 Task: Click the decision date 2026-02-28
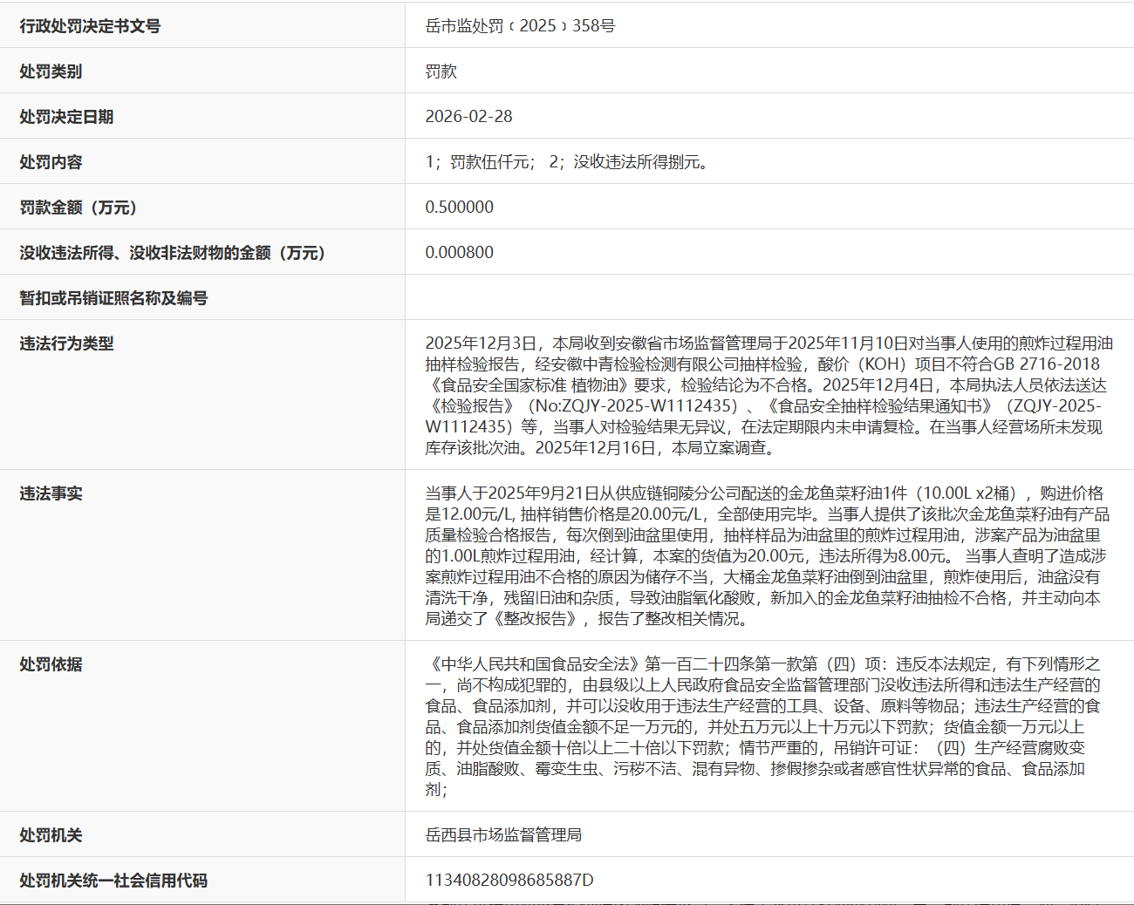[468, 117]
